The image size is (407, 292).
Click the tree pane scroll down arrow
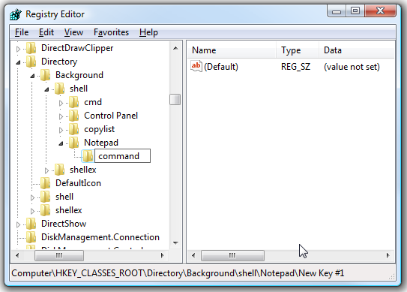175,243
